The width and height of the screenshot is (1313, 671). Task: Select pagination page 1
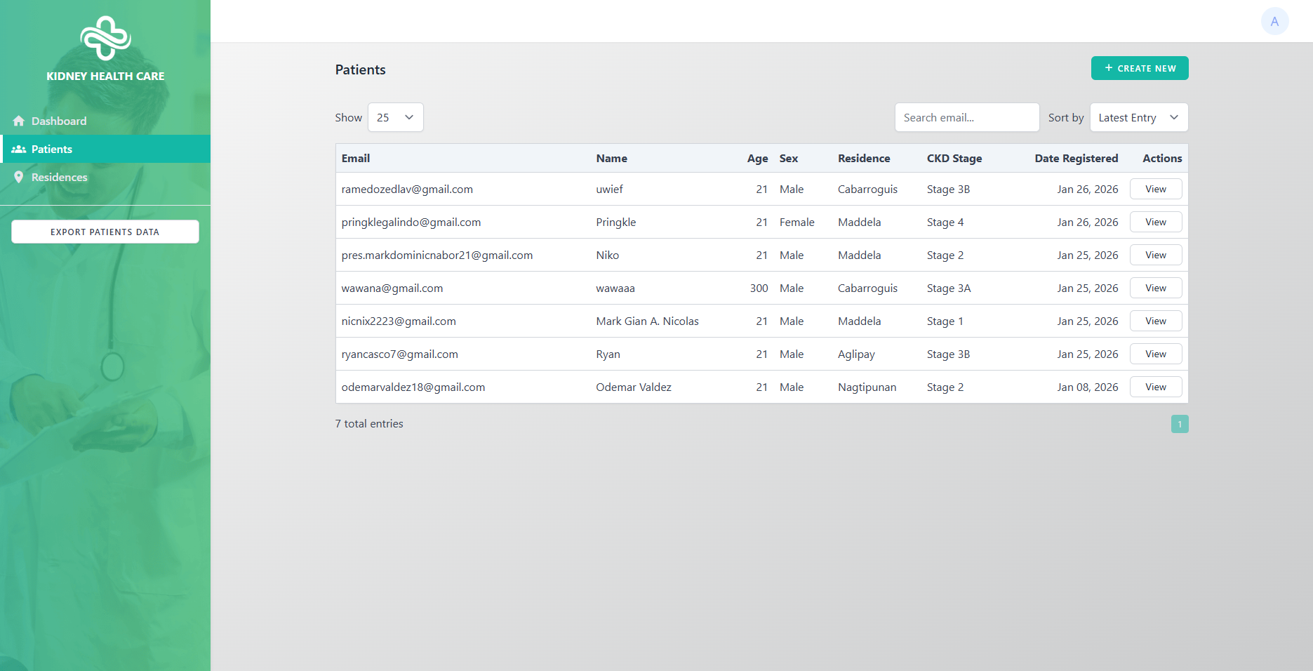1180,424
